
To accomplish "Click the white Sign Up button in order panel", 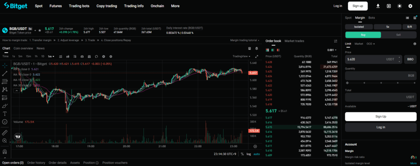I will point(381,117).
